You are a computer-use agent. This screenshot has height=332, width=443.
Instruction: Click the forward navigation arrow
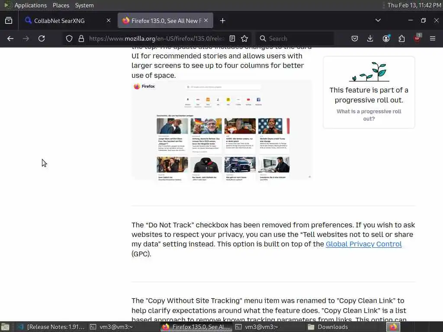(26, 38)
